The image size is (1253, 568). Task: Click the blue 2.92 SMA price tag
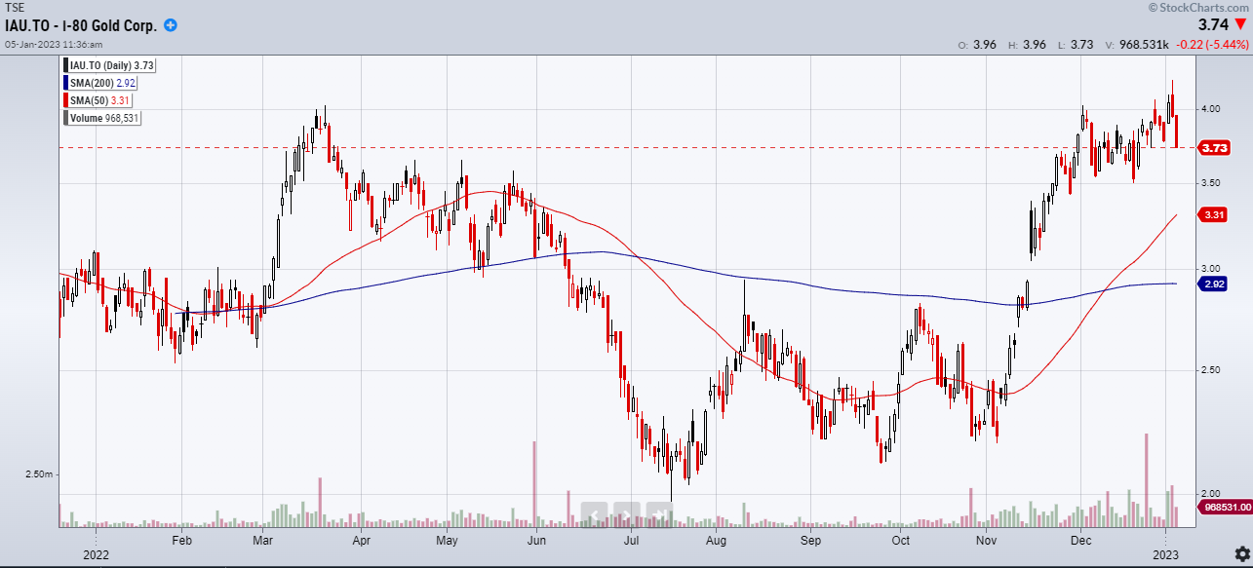[1214, 284]
